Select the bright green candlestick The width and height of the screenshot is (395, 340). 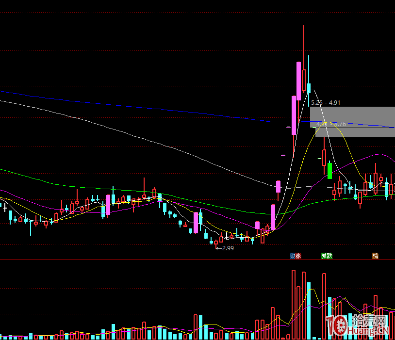tap(329, 170)
